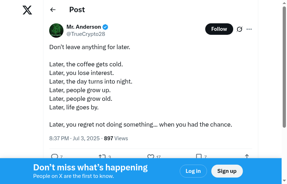Reply to the post
This screenshot has width=287, height=184.
[x=55, y=156]
